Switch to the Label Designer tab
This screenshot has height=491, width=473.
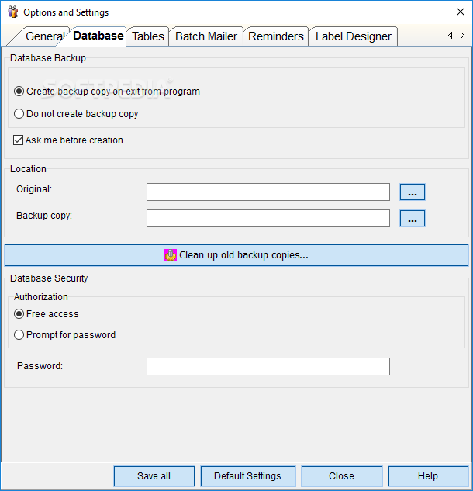pos(353,36)
